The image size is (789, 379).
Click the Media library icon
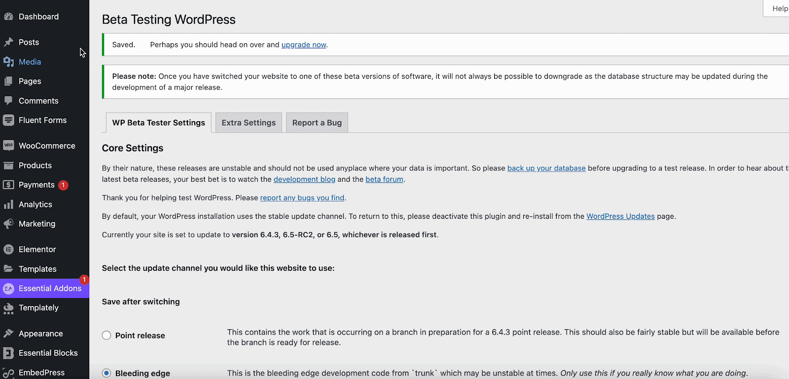coord(8,62)
